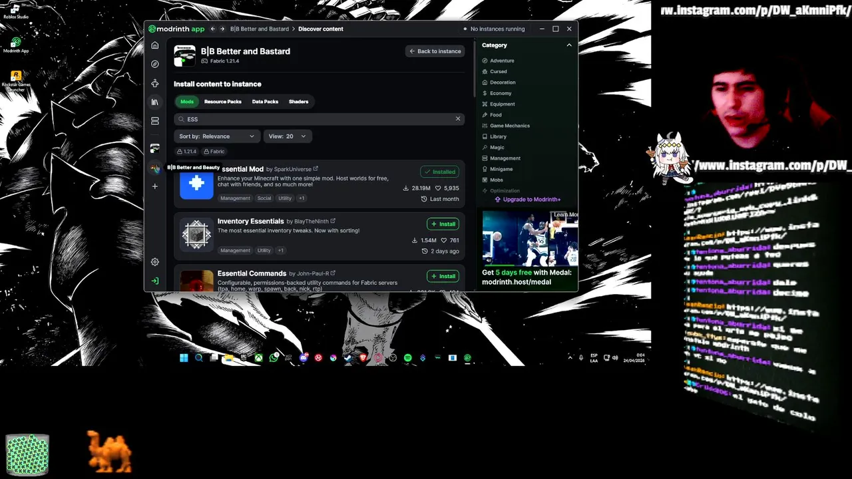Click the ESS search input field

click(x=319, y=119)
